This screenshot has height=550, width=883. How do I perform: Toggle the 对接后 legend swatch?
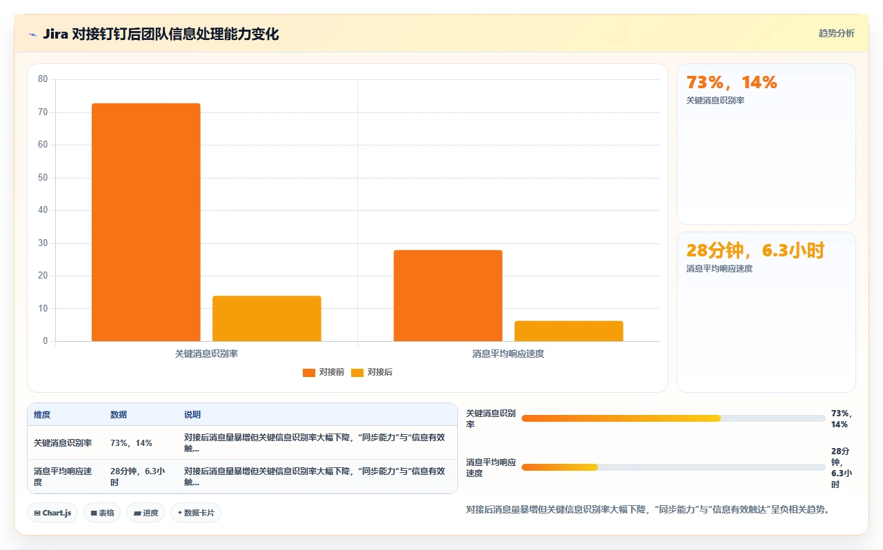coord(357,373)
